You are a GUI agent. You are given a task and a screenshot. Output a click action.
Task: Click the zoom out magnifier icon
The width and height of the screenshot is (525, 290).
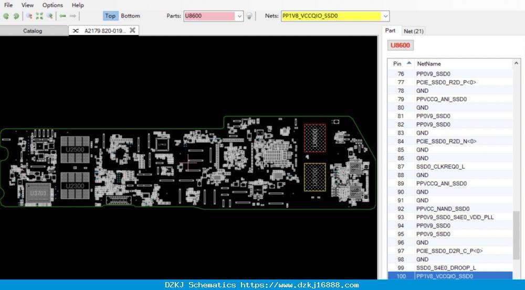pos(50,16)
